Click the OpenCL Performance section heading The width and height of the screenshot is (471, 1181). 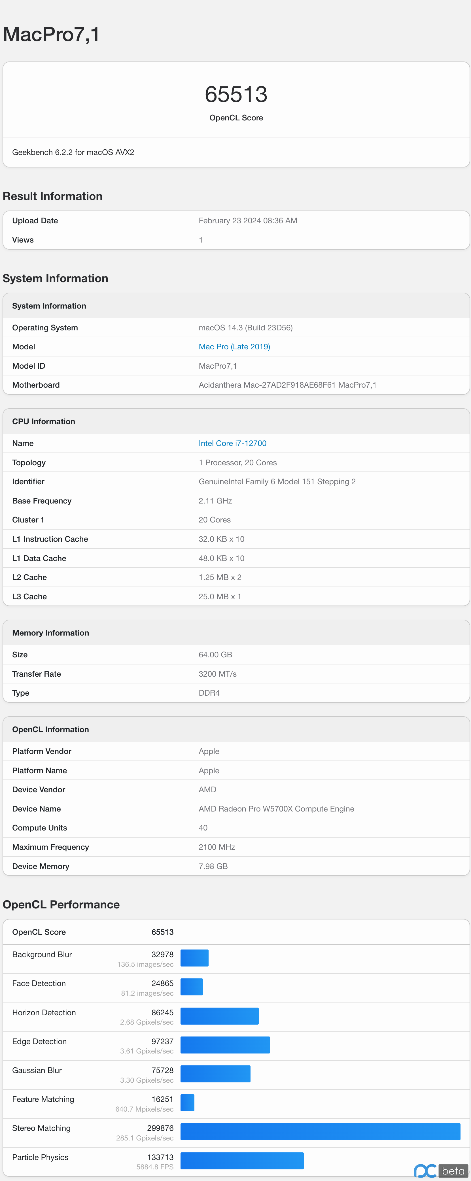tap(61, 904)
